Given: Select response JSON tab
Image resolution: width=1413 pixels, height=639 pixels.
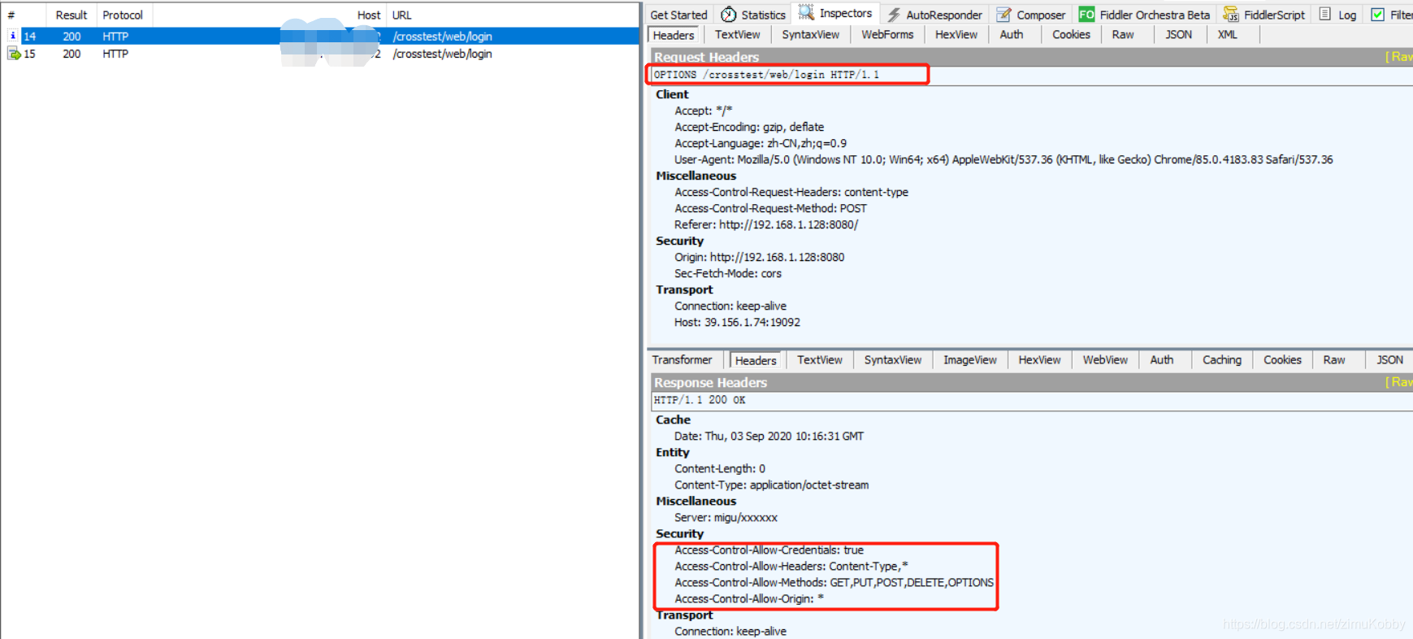Looking at the screenshot, I should tap(1389, 359).
